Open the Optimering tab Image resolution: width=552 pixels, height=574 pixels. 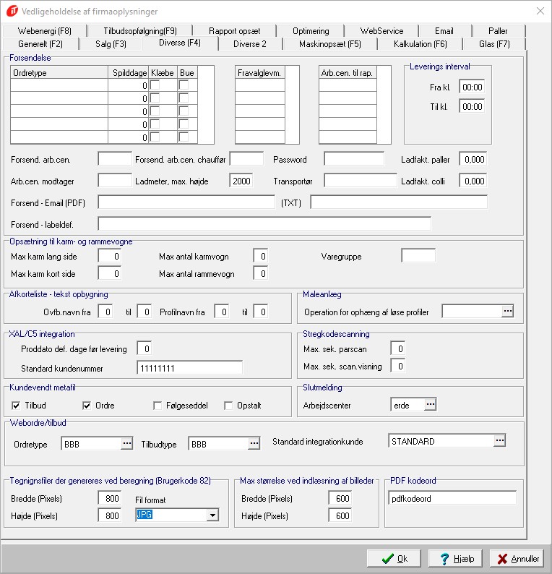click(311, 31)
